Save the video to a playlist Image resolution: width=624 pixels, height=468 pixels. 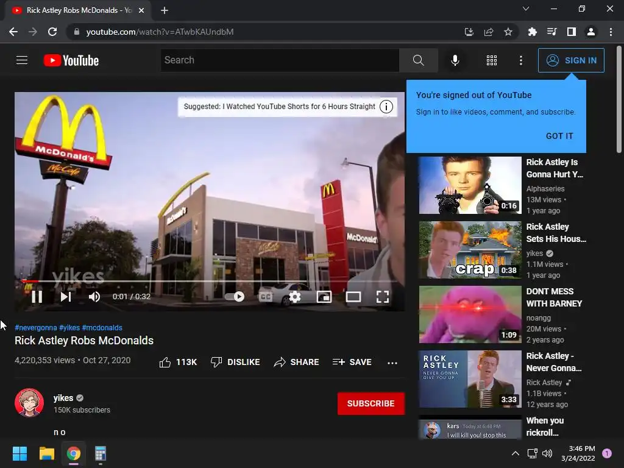[352, 362]
